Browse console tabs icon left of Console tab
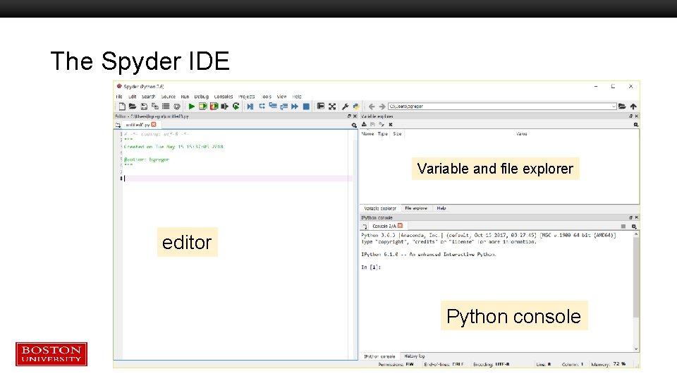This screenshot has width=677, height=381. [365, 226]
